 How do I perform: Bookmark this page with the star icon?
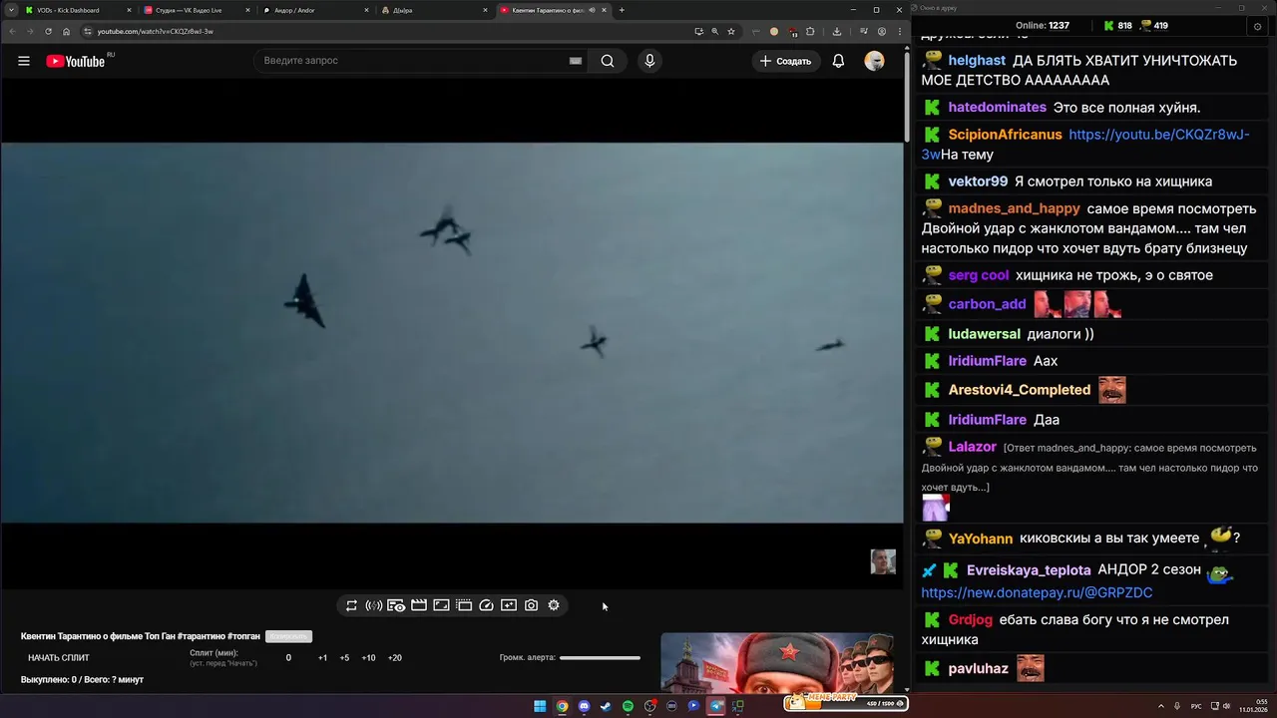point(731,31)
